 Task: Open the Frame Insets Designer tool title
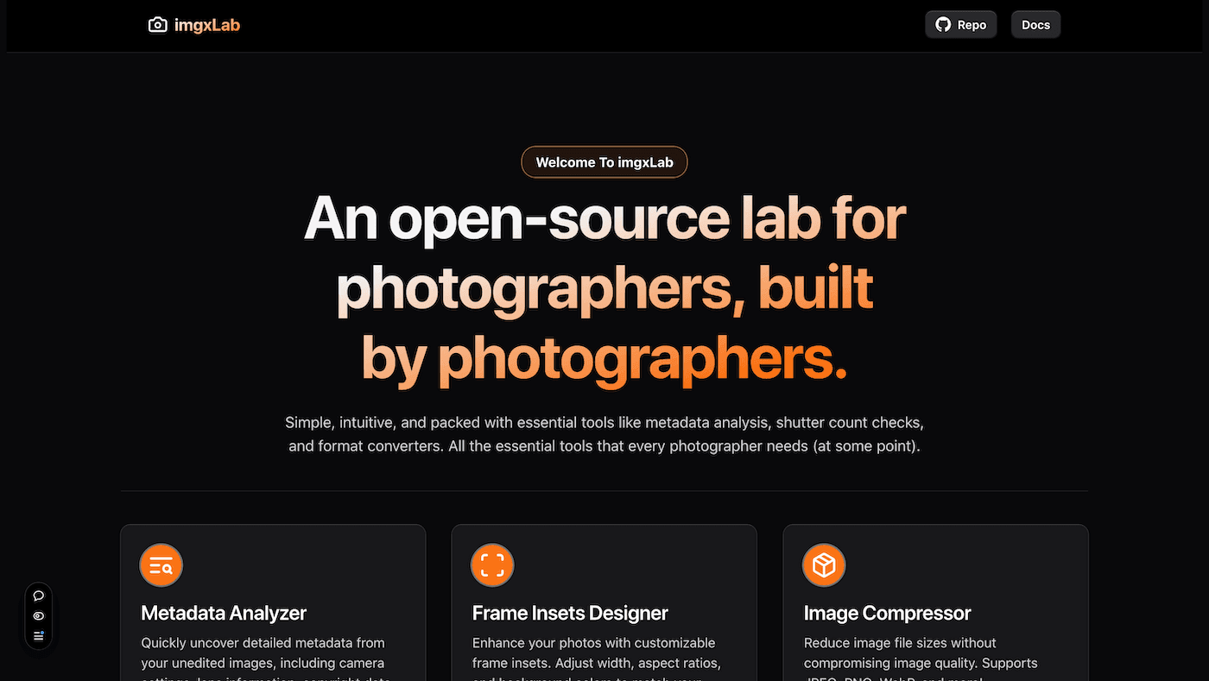coord(570,613)
